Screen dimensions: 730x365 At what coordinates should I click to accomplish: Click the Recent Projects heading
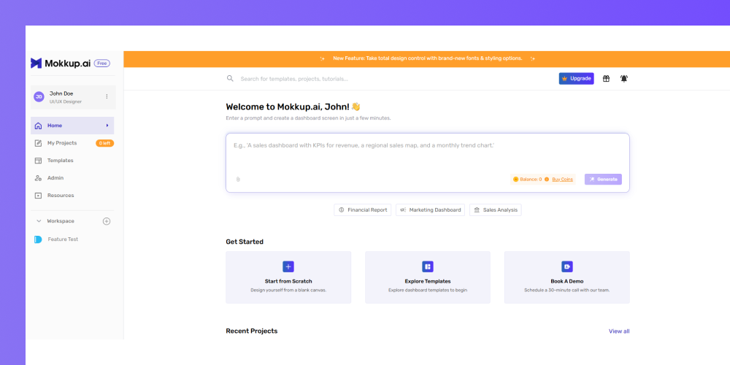251,331
